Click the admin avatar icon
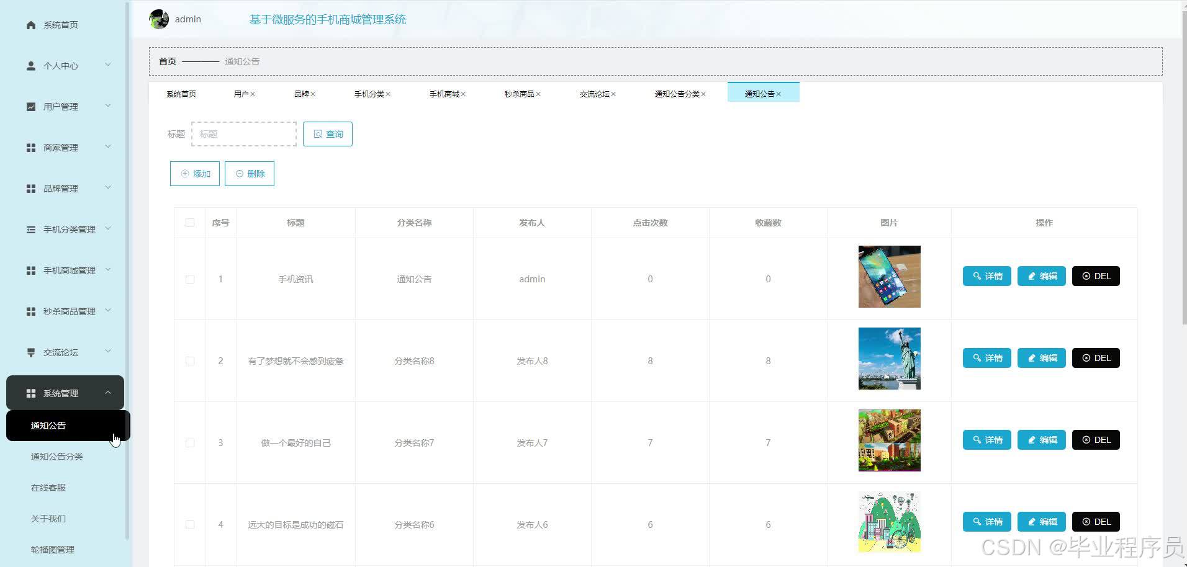The height and width of the screenshot is (567, 1187). (x=159, y=19)
